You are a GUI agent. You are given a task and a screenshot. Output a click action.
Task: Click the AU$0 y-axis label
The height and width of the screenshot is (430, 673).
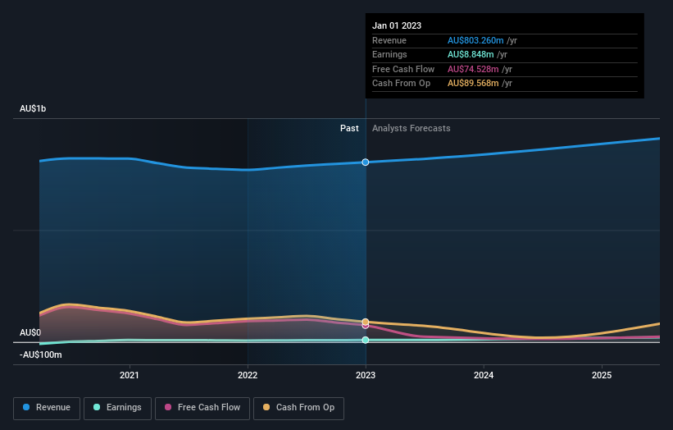click(30, 332)
